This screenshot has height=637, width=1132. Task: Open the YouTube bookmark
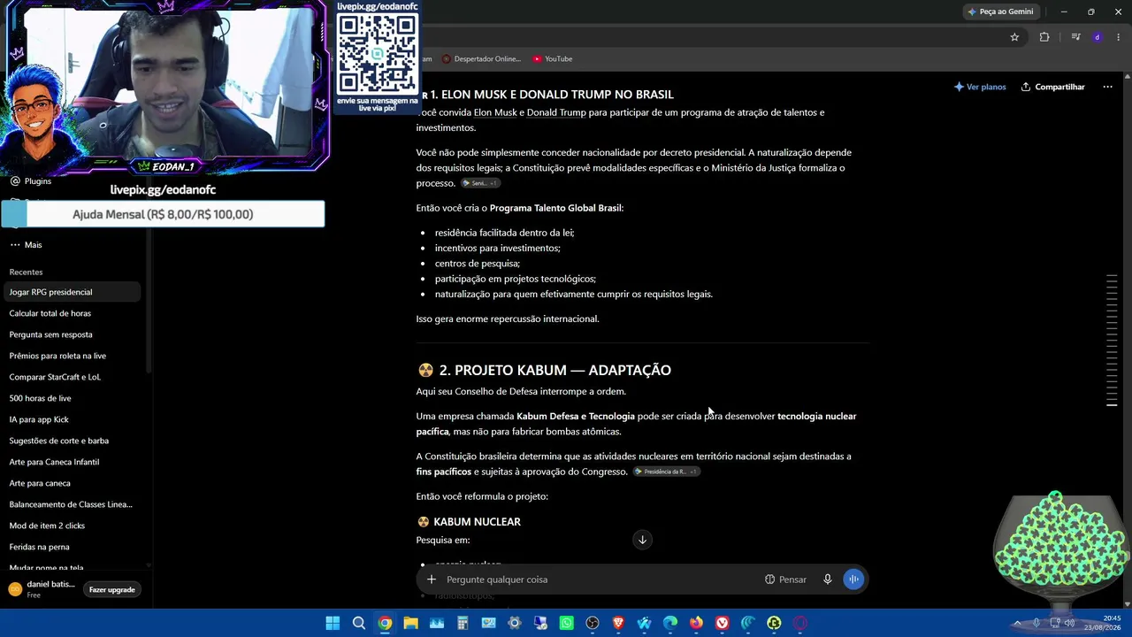[x=552, y=59]
